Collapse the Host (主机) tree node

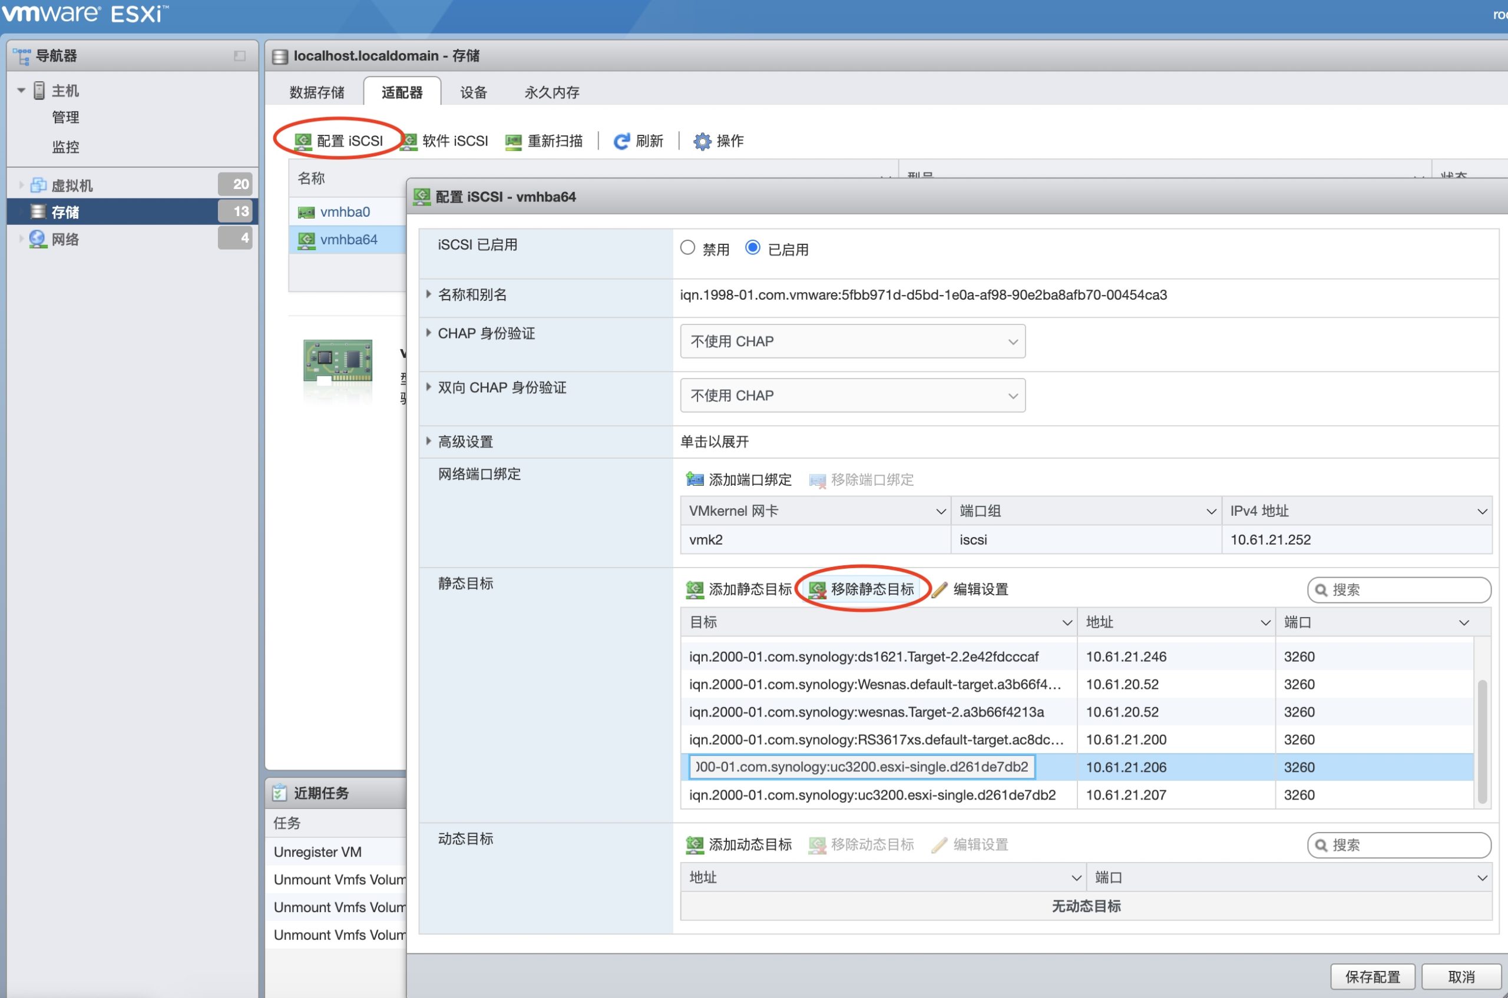coord(21,91)
